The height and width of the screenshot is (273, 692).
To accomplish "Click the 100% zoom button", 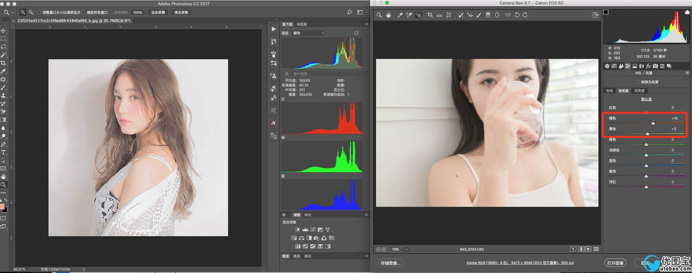I will coord(138,12).
